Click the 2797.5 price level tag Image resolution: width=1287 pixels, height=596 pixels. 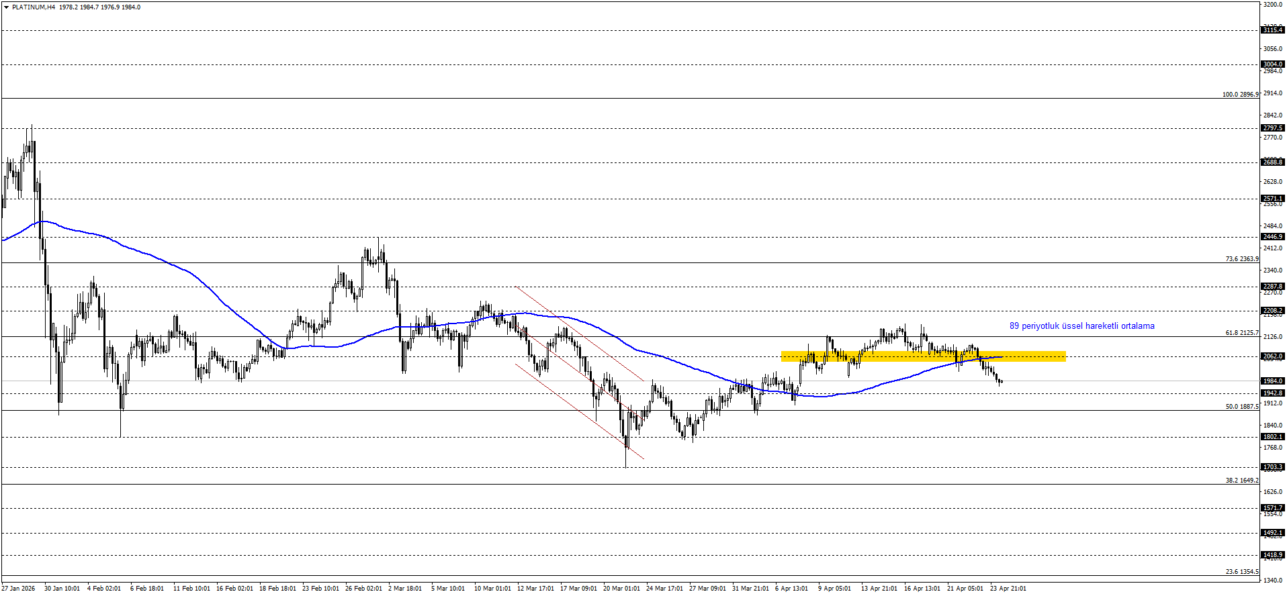[1273, 128]
